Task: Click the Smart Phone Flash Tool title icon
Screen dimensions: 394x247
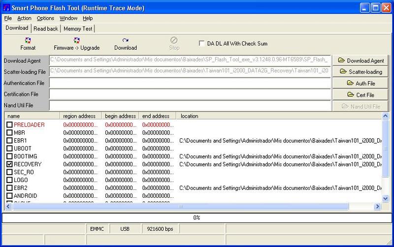Action: [6, 8]
